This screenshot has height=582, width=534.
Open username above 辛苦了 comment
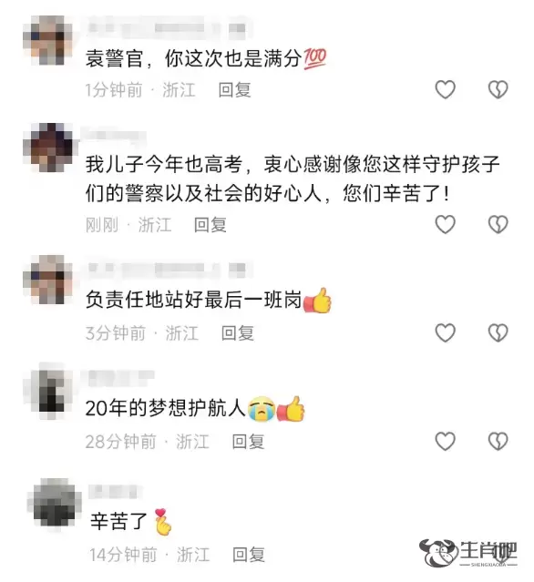114,492
